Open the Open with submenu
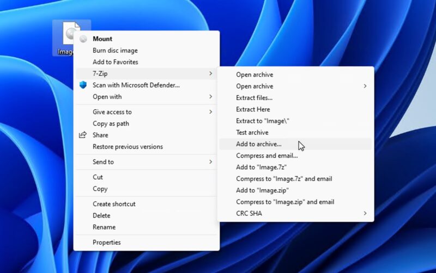 (147, 97)
